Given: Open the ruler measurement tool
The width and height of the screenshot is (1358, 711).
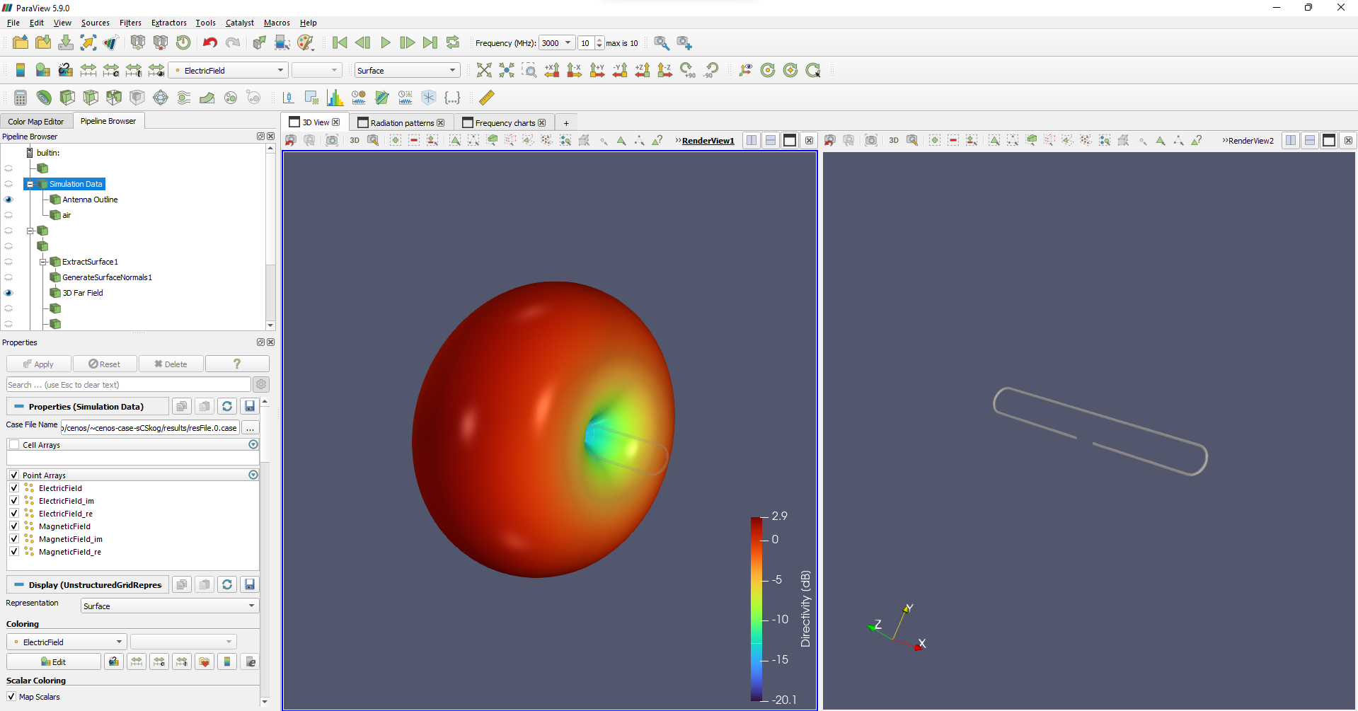Looking at the screenshot, I should (x=487, y=98).
